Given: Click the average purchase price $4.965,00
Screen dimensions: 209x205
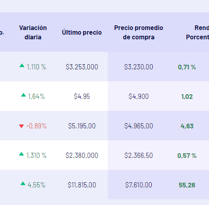Looking at the screenshot, I should (139, 126).
